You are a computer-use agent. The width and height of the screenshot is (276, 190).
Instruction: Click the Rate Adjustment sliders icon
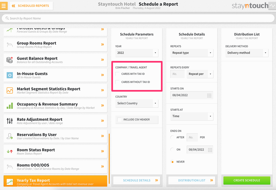(10, 121)
